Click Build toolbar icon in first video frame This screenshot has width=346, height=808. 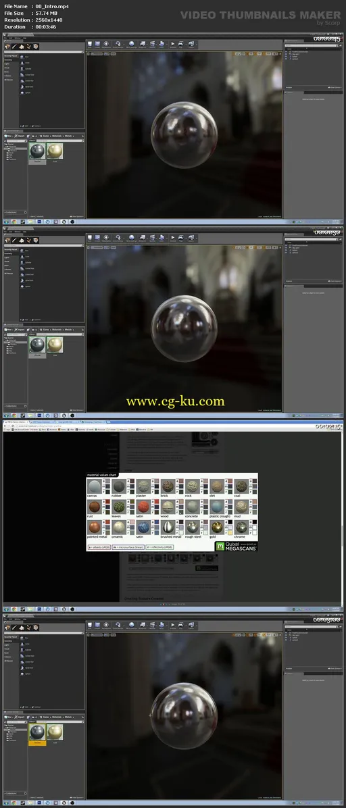(162, 45)
